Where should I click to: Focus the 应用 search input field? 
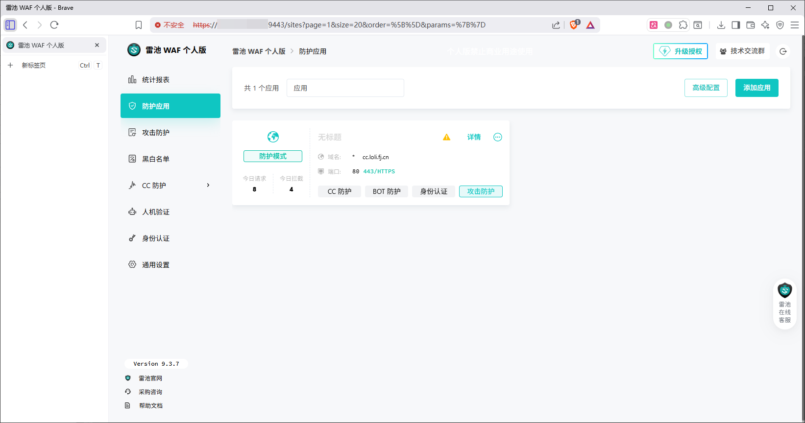[345, 88]
